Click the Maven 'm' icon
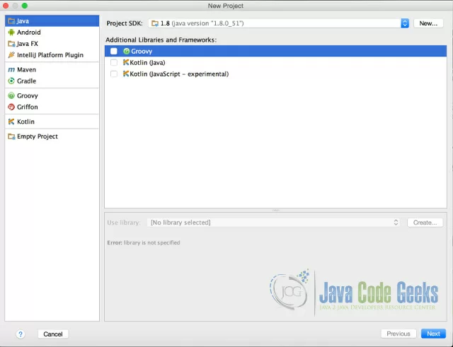 [x=11, y=70]
